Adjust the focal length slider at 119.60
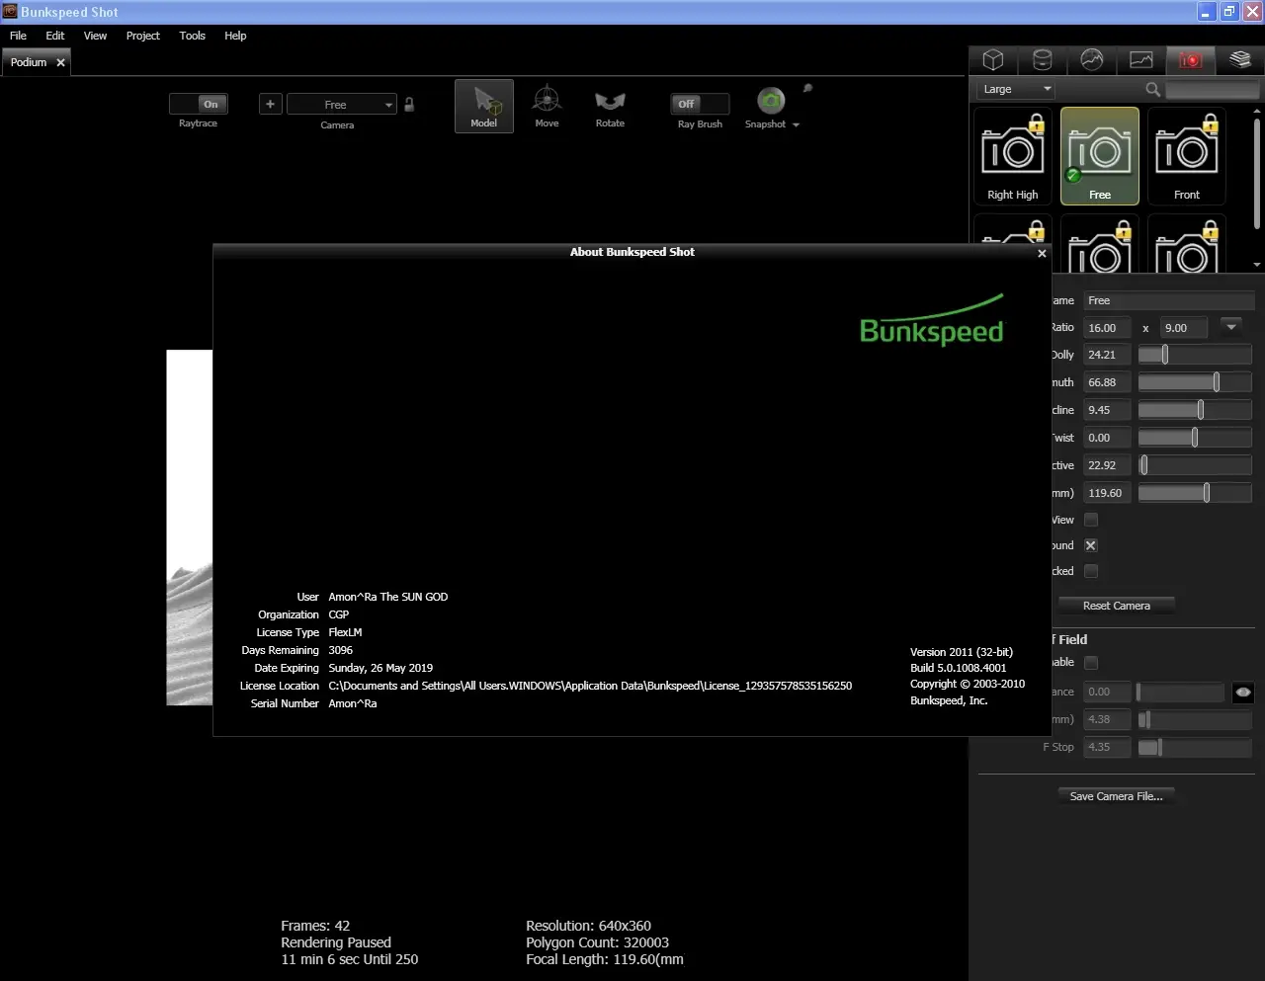The width and height of the screenshot is (1265, 981). [x=1195, y=493]
